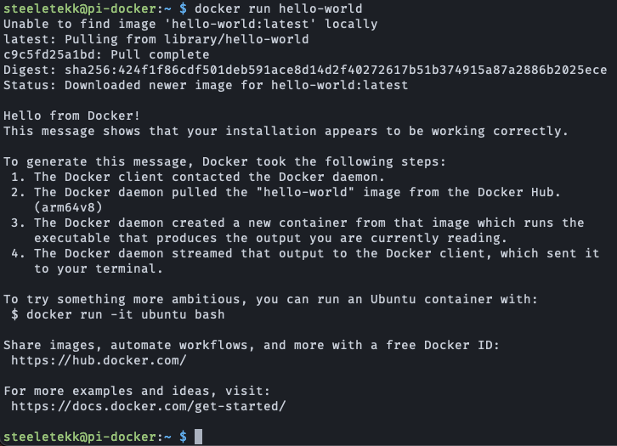Click the 'Unable to find image' message
This screenshot has width=617, height=446.
click(190, 24)
